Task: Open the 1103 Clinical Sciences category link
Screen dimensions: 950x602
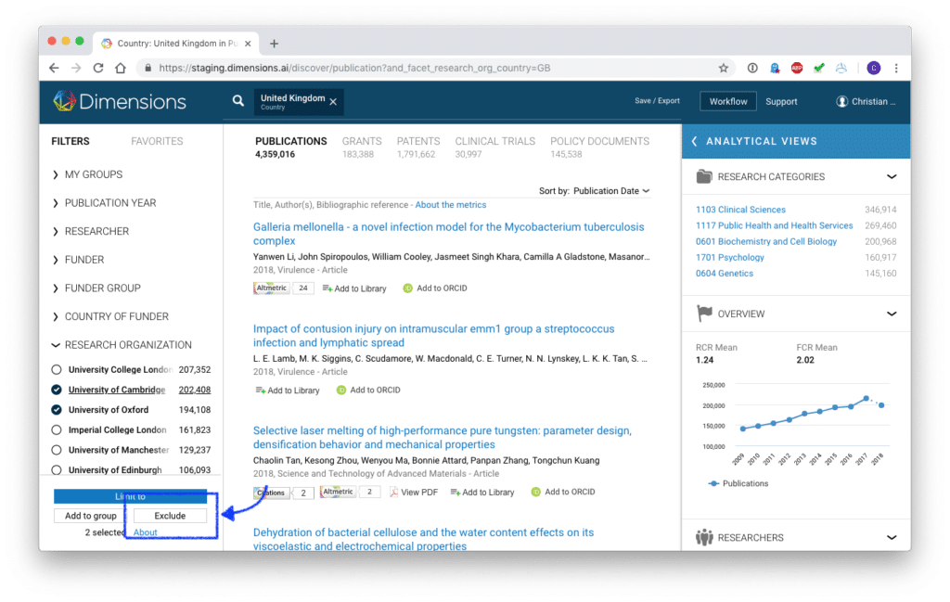Action: [740, 210]
